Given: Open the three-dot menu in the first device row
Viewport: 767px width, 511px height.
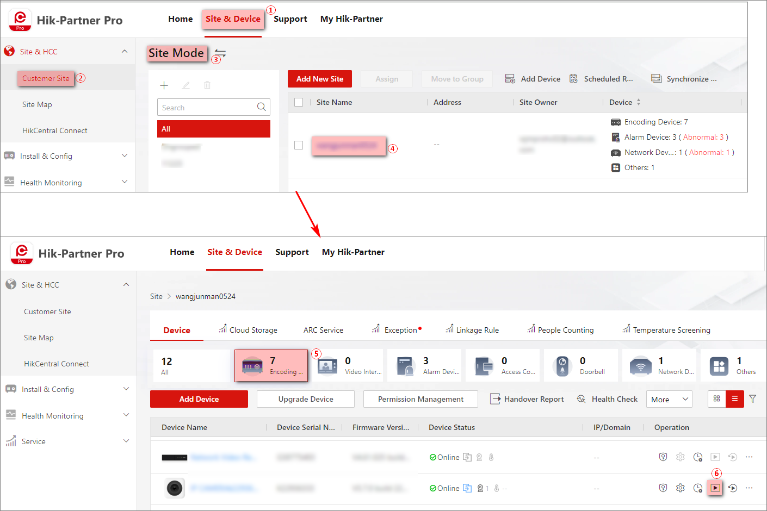Looking at the screenshot, I should (749, 457).
